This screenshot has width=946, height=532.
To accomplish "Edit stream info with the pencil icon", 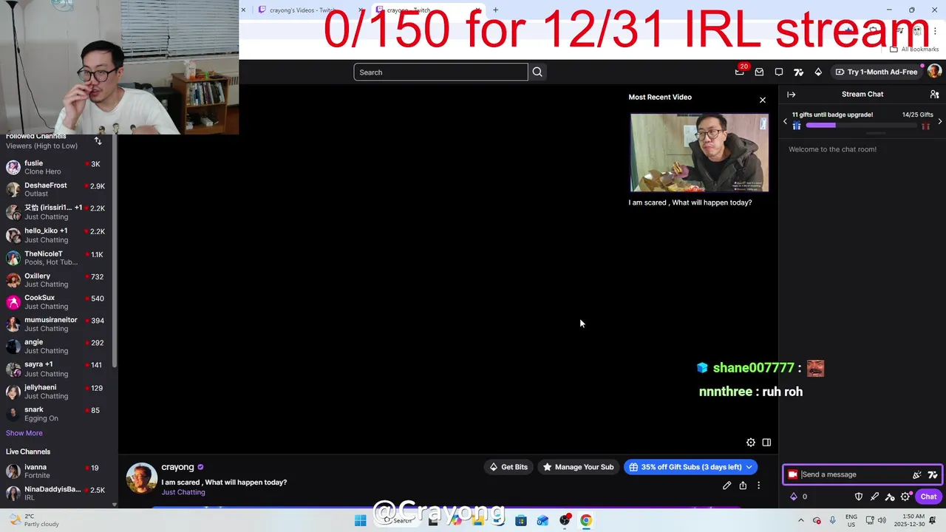I will (726, 485).
